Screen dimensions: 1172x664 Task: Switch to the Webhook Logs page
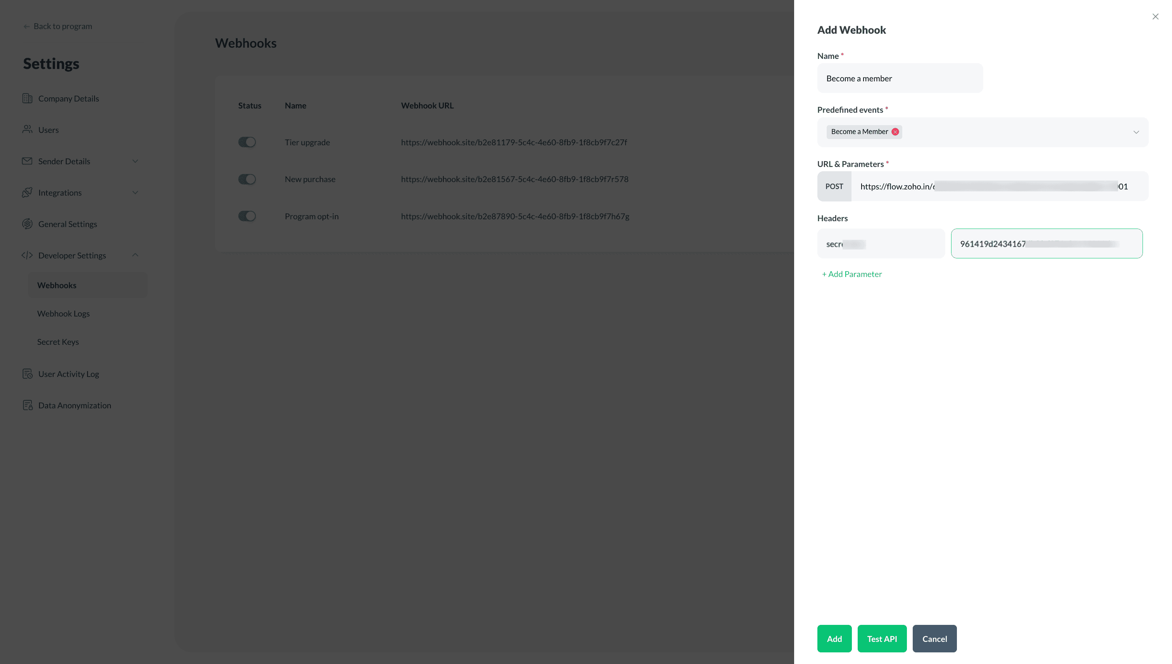tap(64, 313)
